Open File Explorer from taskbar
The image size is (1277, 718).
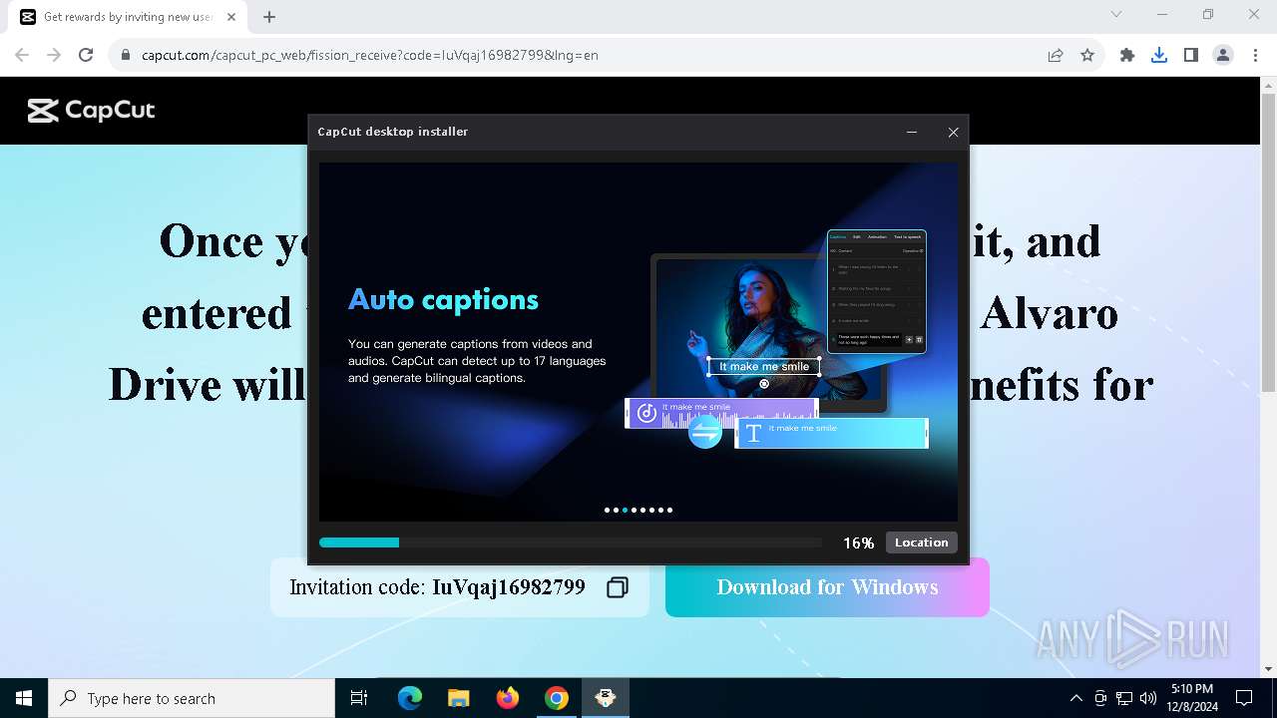click(x=459, y=698)
